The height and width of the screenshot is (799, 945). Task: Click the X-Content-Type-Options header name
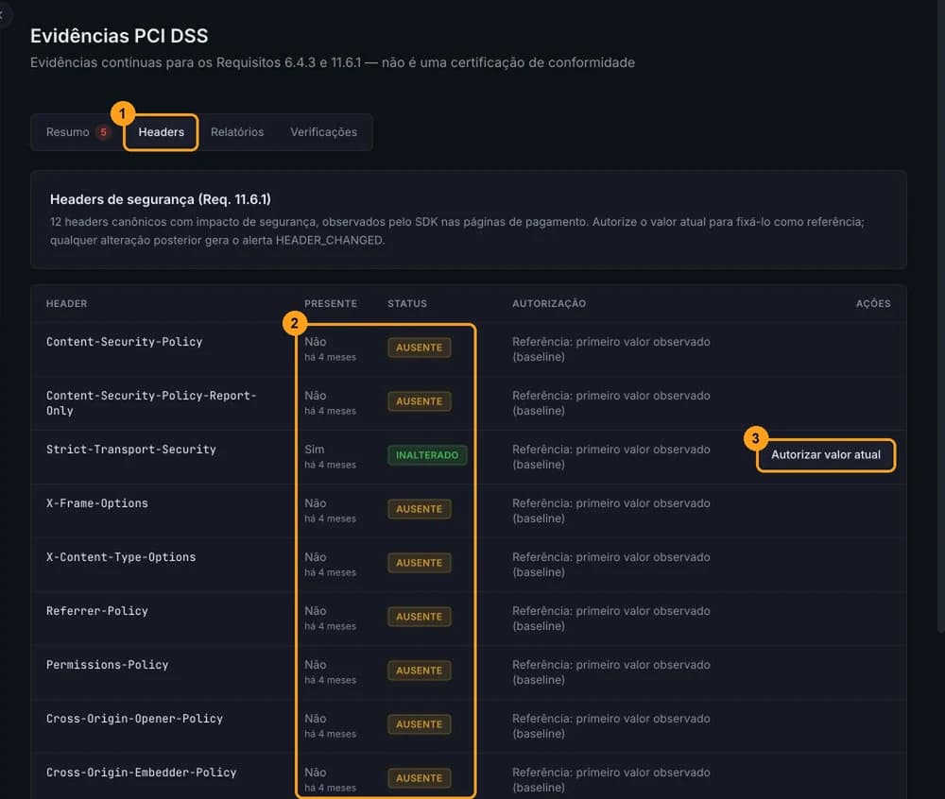coord(121,557)
